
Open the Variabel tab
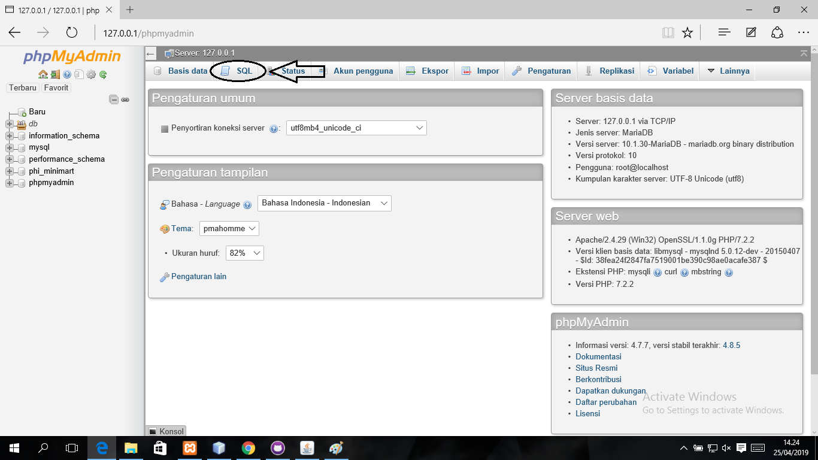coord(671,71)
